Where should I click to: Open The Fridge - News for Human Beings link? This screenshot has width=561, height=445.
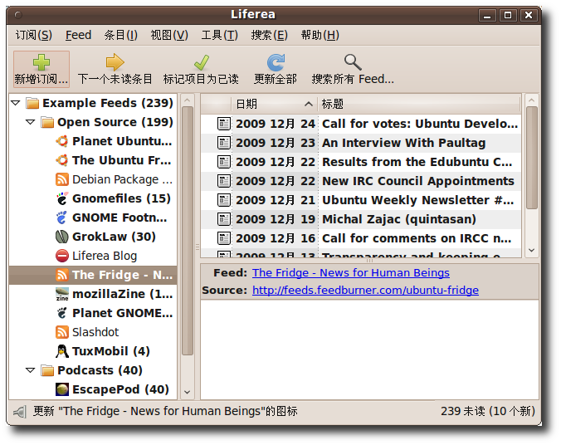coord(350,273)
